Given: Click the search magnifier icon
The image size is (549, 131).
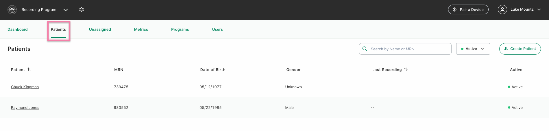Looking at the screenshot, I should pyautogui.click(x=365, y=49).
